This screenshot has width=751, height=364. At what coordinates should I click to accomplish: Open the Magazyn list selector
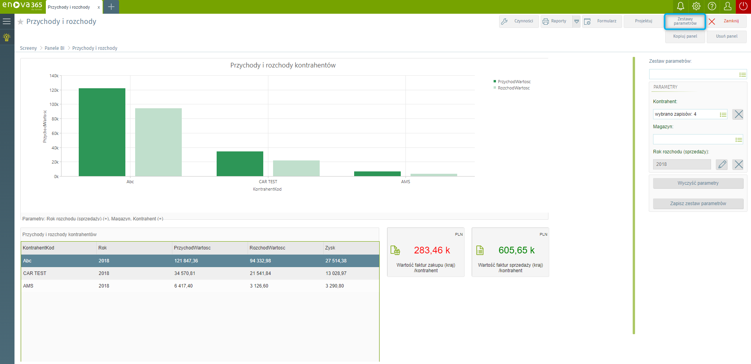coord(738,140)
